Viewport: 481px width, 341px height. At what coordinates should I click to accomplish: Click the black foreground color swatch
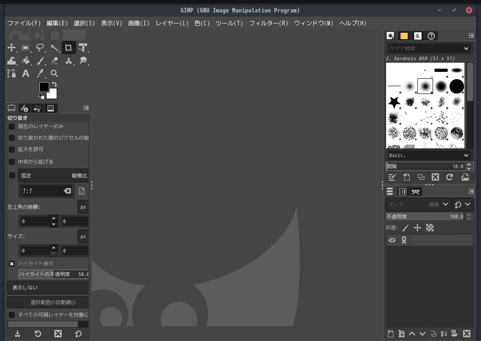(44, 87)
